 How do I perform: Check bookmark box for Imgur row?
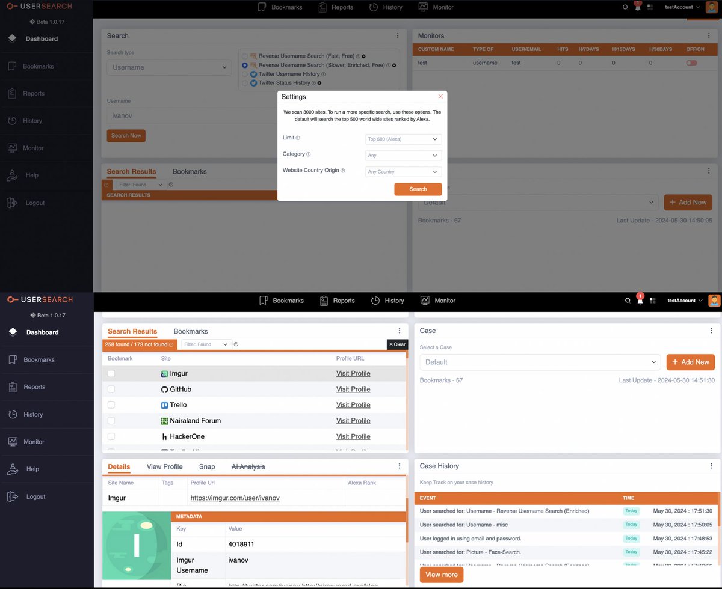click(x=111, y=373)
